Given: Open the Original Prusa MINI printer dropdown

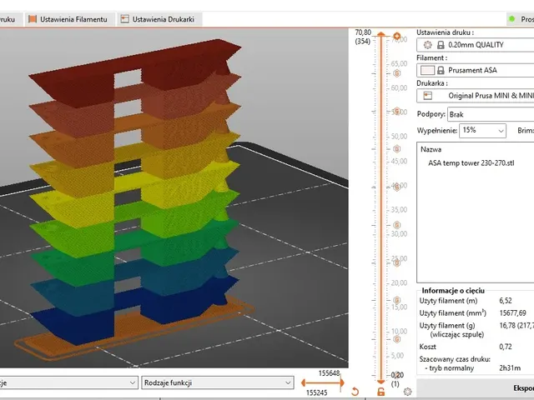Looking at the screenshot, I should coord(475,96).
